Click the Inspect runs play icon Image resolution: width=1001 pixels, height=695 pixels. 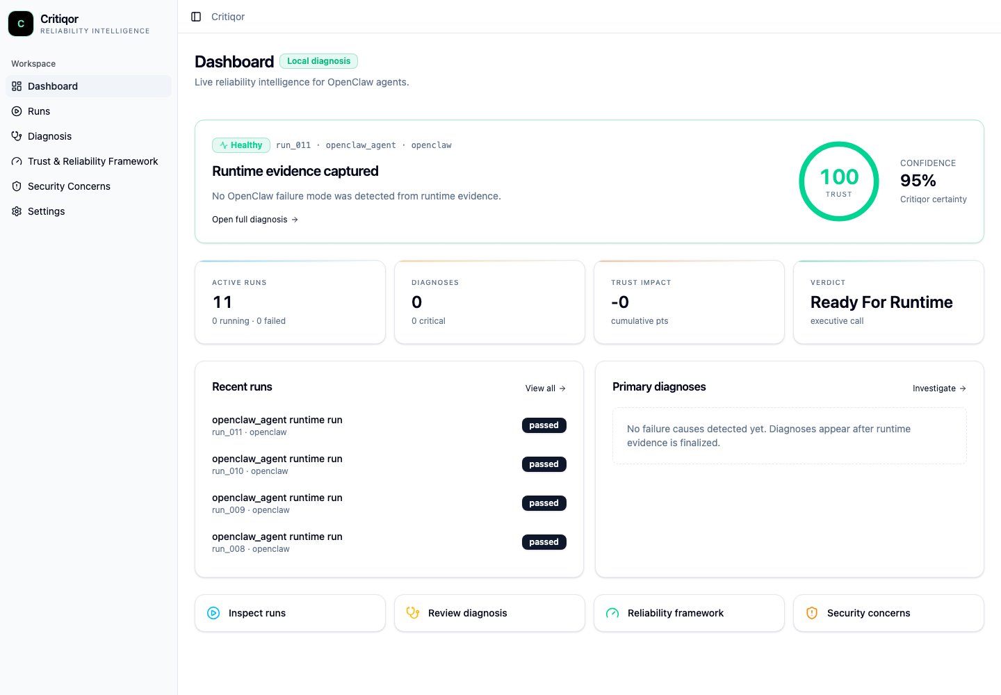tap(213, 613)
